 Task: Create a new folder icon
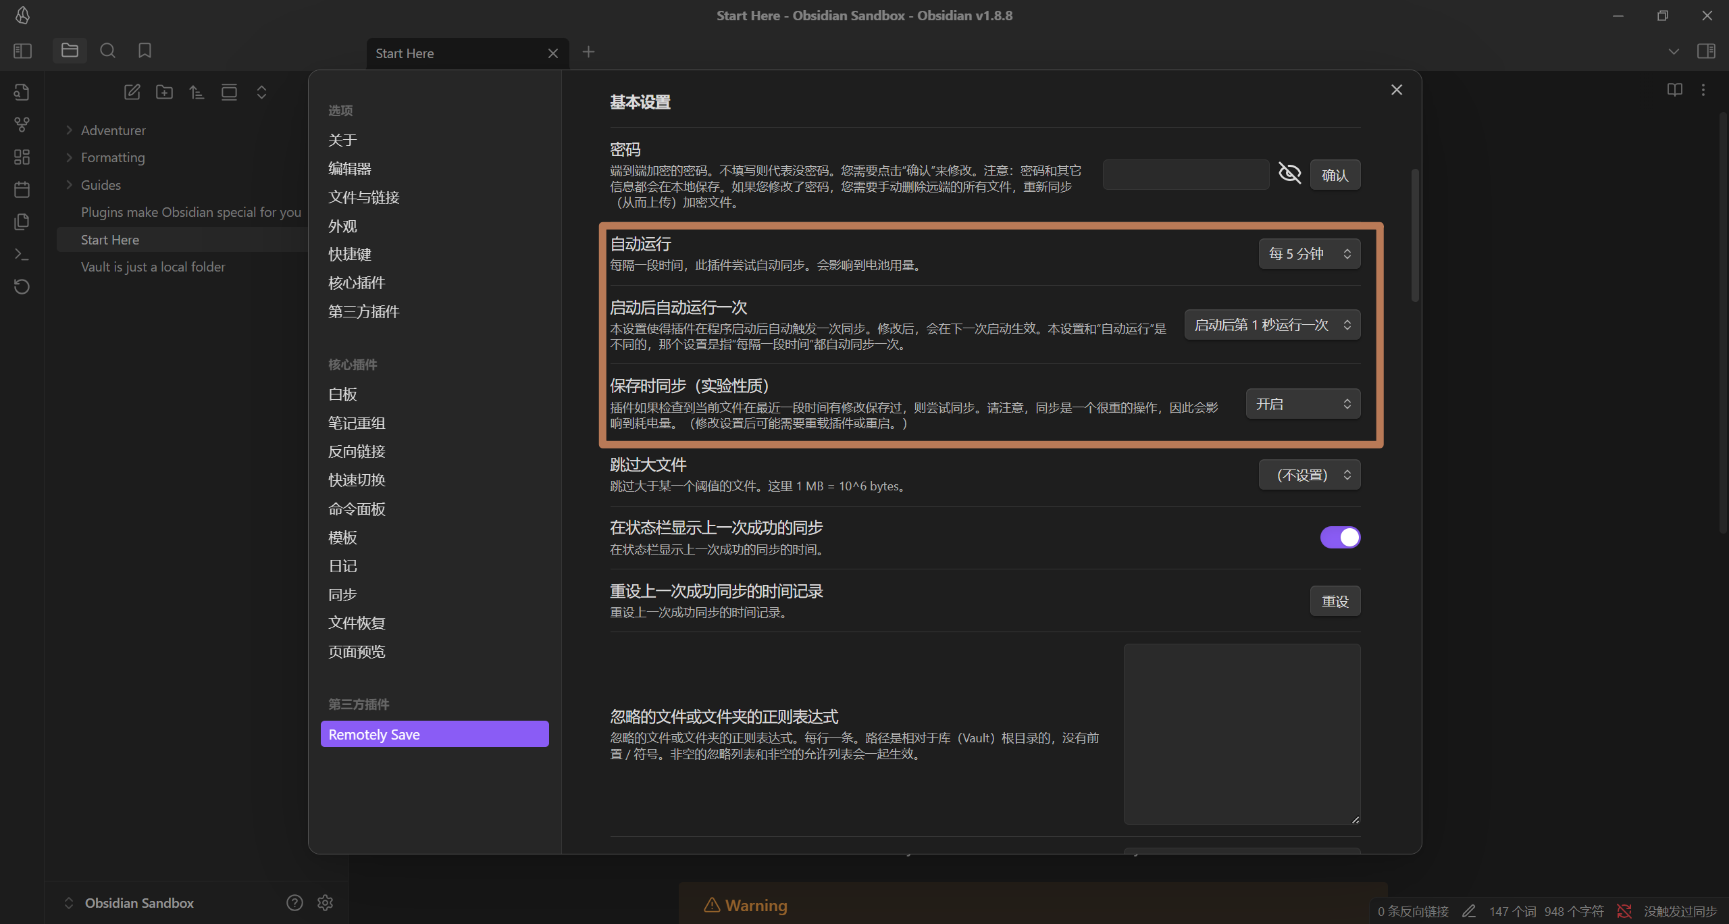[164, 92]
